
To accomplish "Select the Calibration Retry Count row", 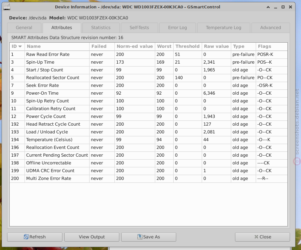I will pyautogui.click(x=149, y=109).
